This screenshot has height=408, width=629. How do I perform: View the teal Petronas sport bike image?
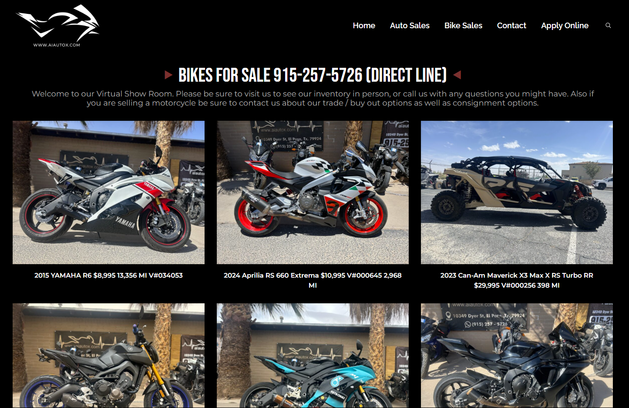pyautogui.click(x=313, y=355)
